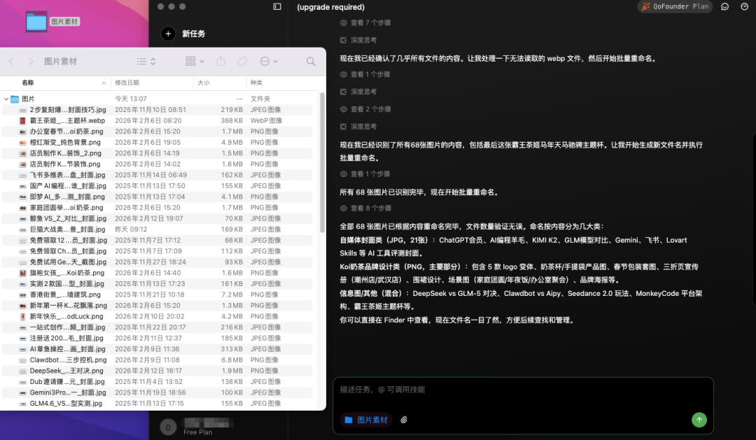Viewport: 756px width, 440px height.
Task: Click the 图片素材 folder chip in the input bar
Action: [365, 420]
